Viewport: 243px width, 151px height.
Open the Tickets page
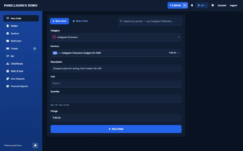[x=21, y=48]
